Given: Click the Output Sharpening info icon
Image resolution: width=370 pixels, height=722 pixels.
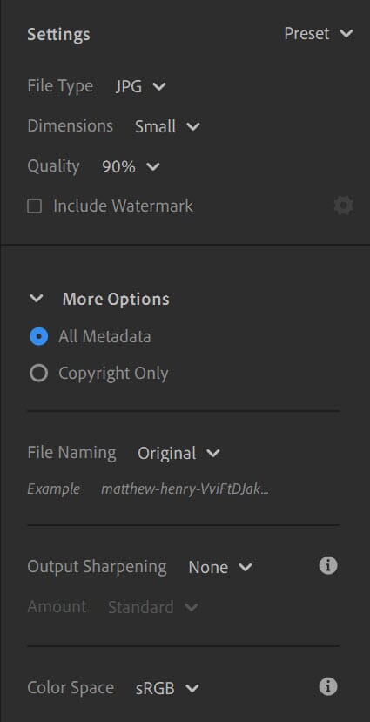Looking at the screenshot, I should [328, 565].
